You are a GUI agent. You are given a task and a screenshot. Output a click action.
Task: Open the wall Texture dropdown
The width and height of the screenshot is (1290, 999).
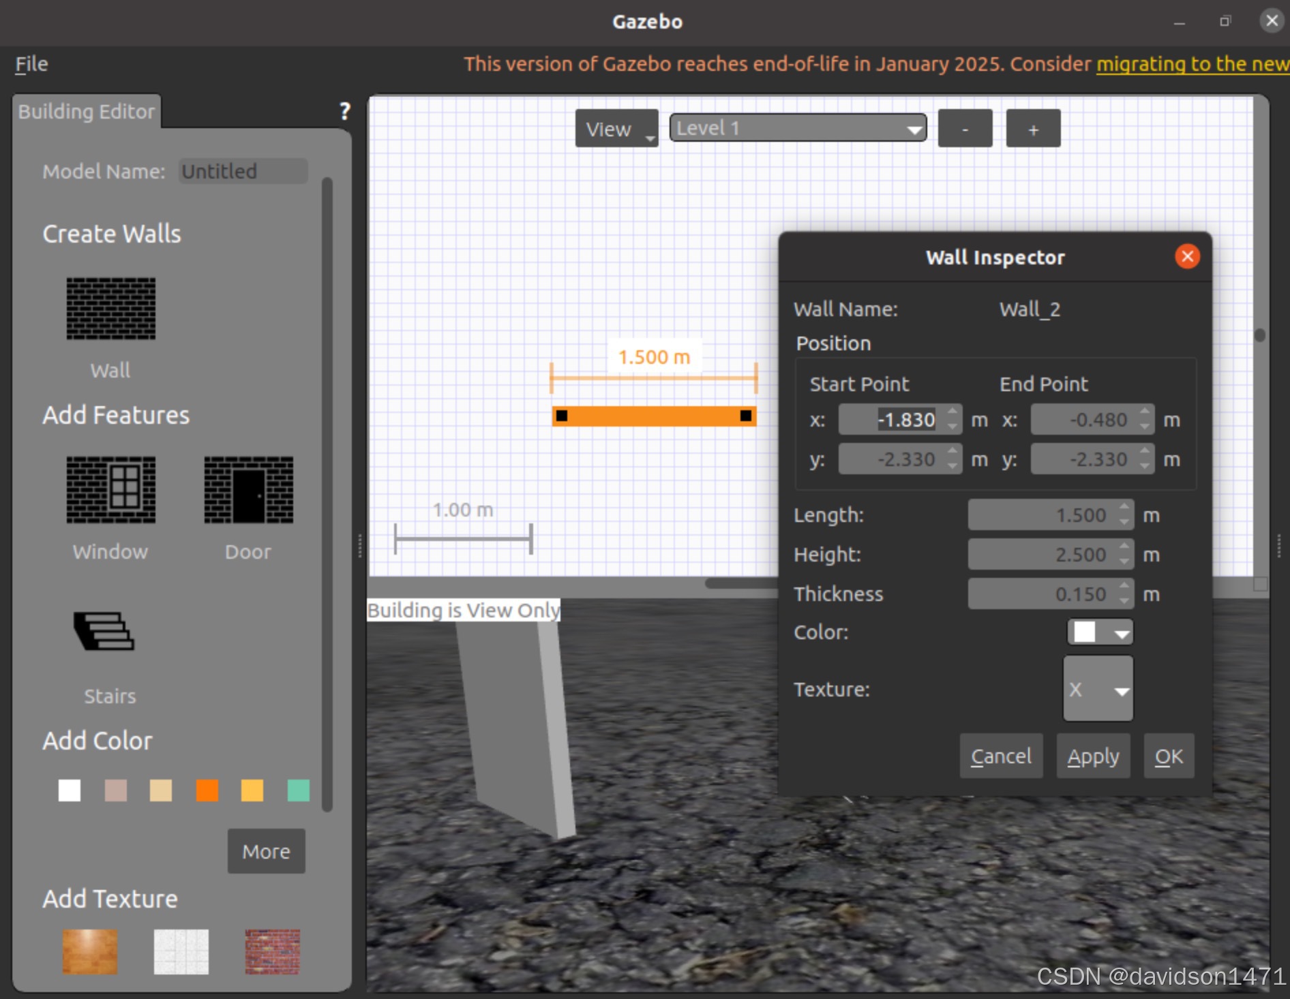pyautogui.click(x=1098, y=688)
